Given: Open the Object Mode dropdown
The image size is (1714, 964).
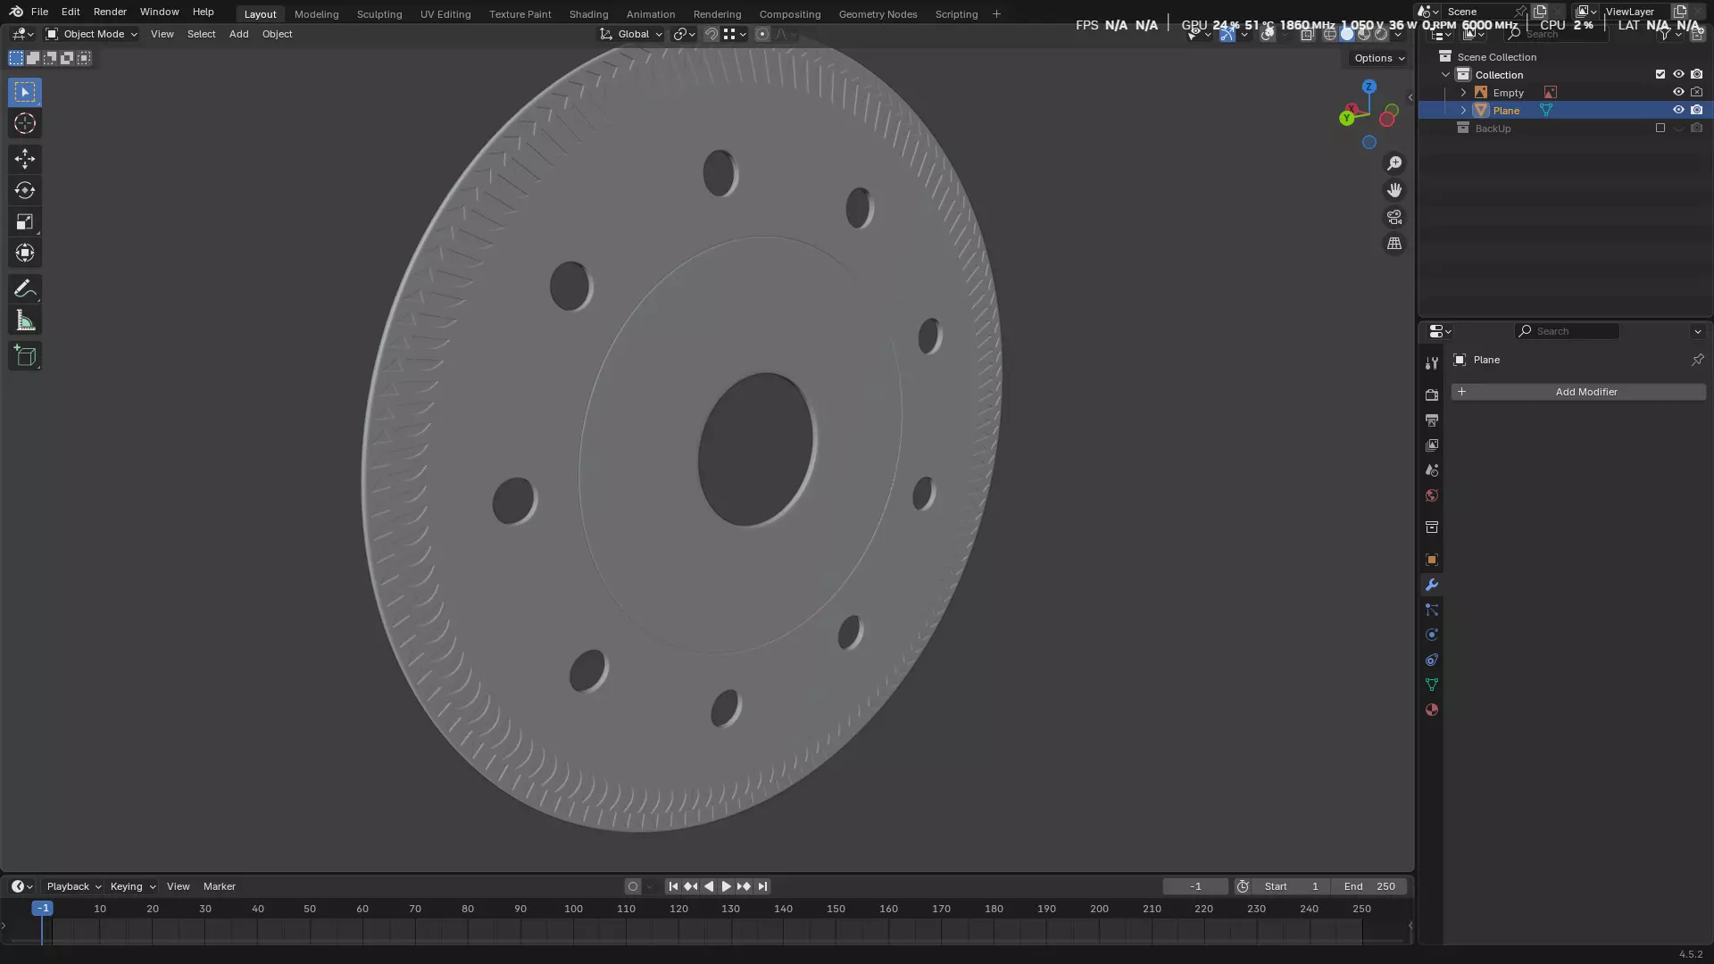Looking at the screenshot, I should [91, 34].
